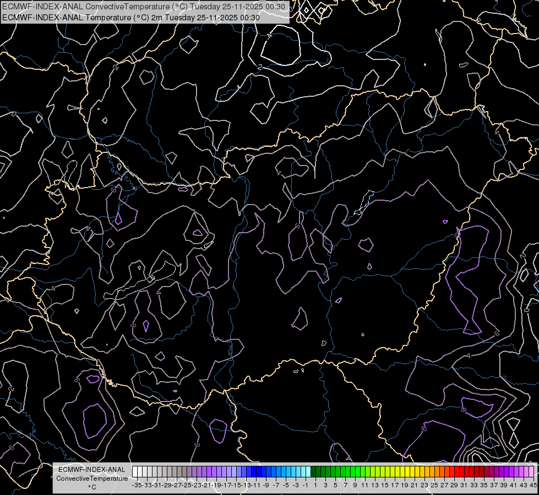539x495 pixels.
Task: Click the legend label ECMWF-INDEX-ANAL
Action: point(92,470)
